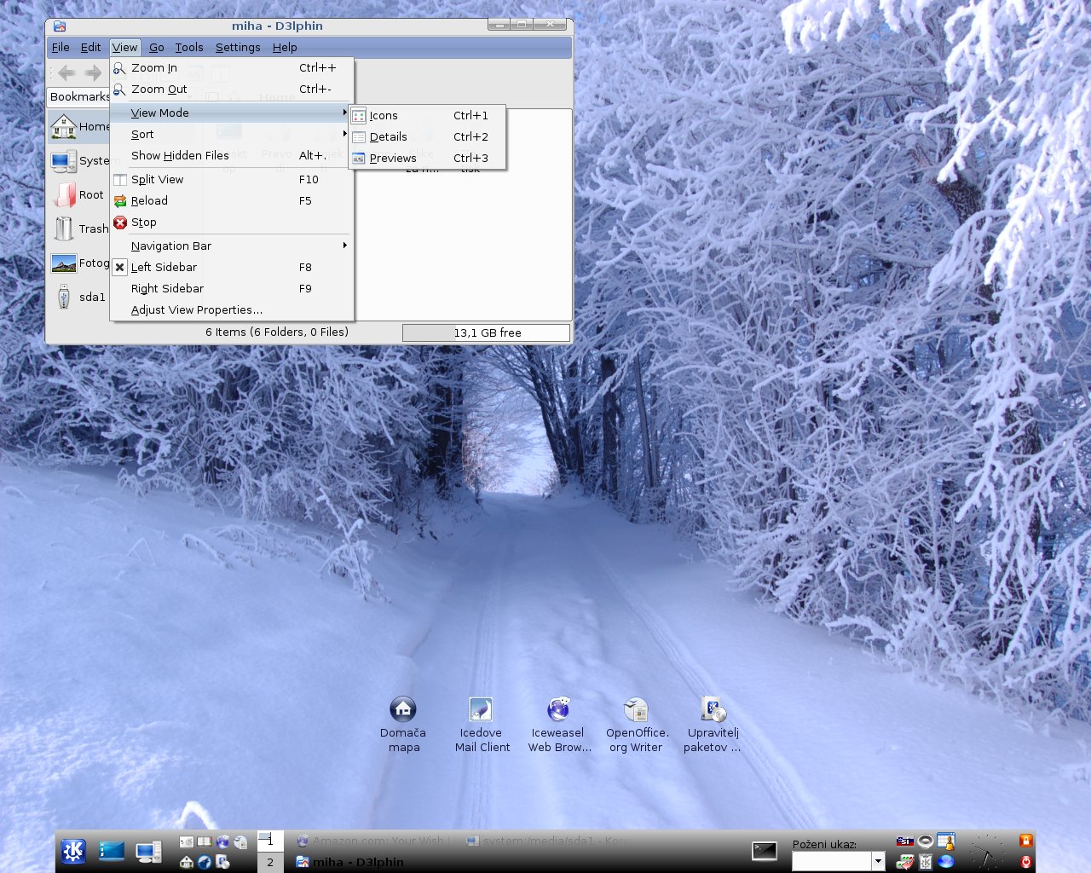Click the Previews view mode icon

pos(359,159)
